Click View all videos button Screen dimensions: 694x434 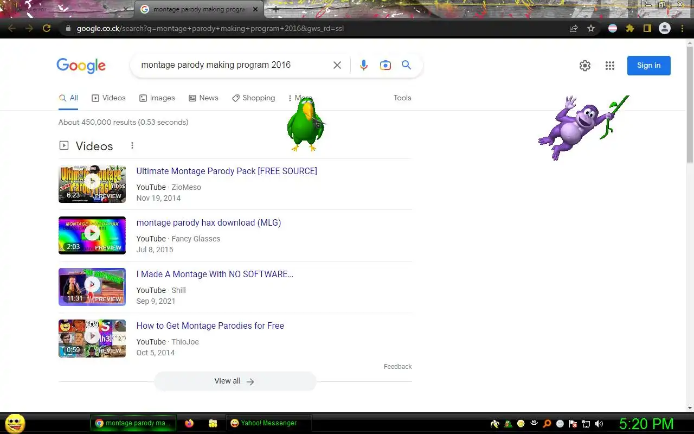(235, 381)
